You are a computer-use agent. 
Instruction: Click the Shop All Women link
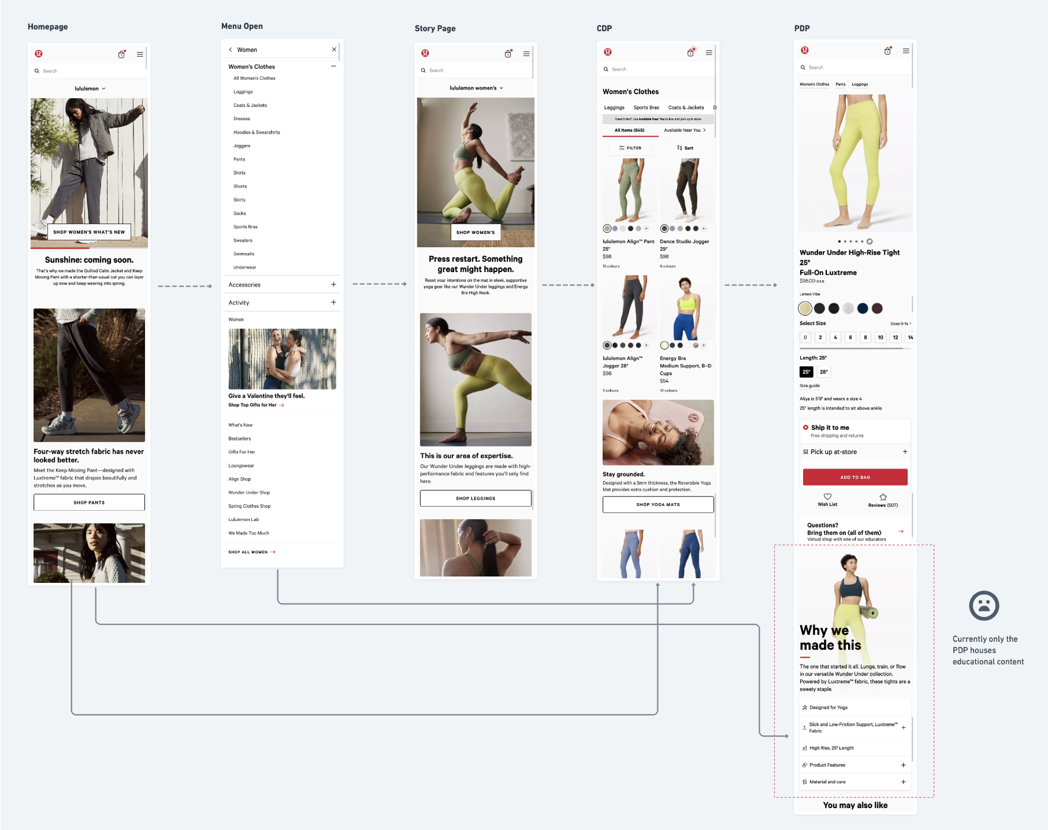point(252,552)
